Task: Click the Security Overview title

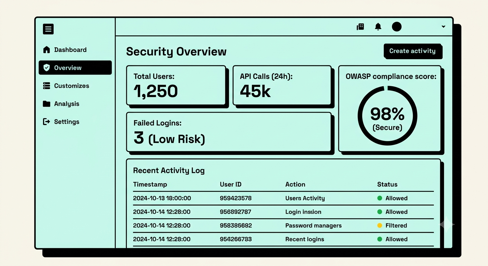Action: coord(176,51)
